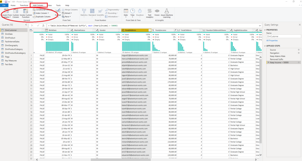Select the Fact Bets query
Viewport: 302px width, 161px height.
click(x=14, y=64)
